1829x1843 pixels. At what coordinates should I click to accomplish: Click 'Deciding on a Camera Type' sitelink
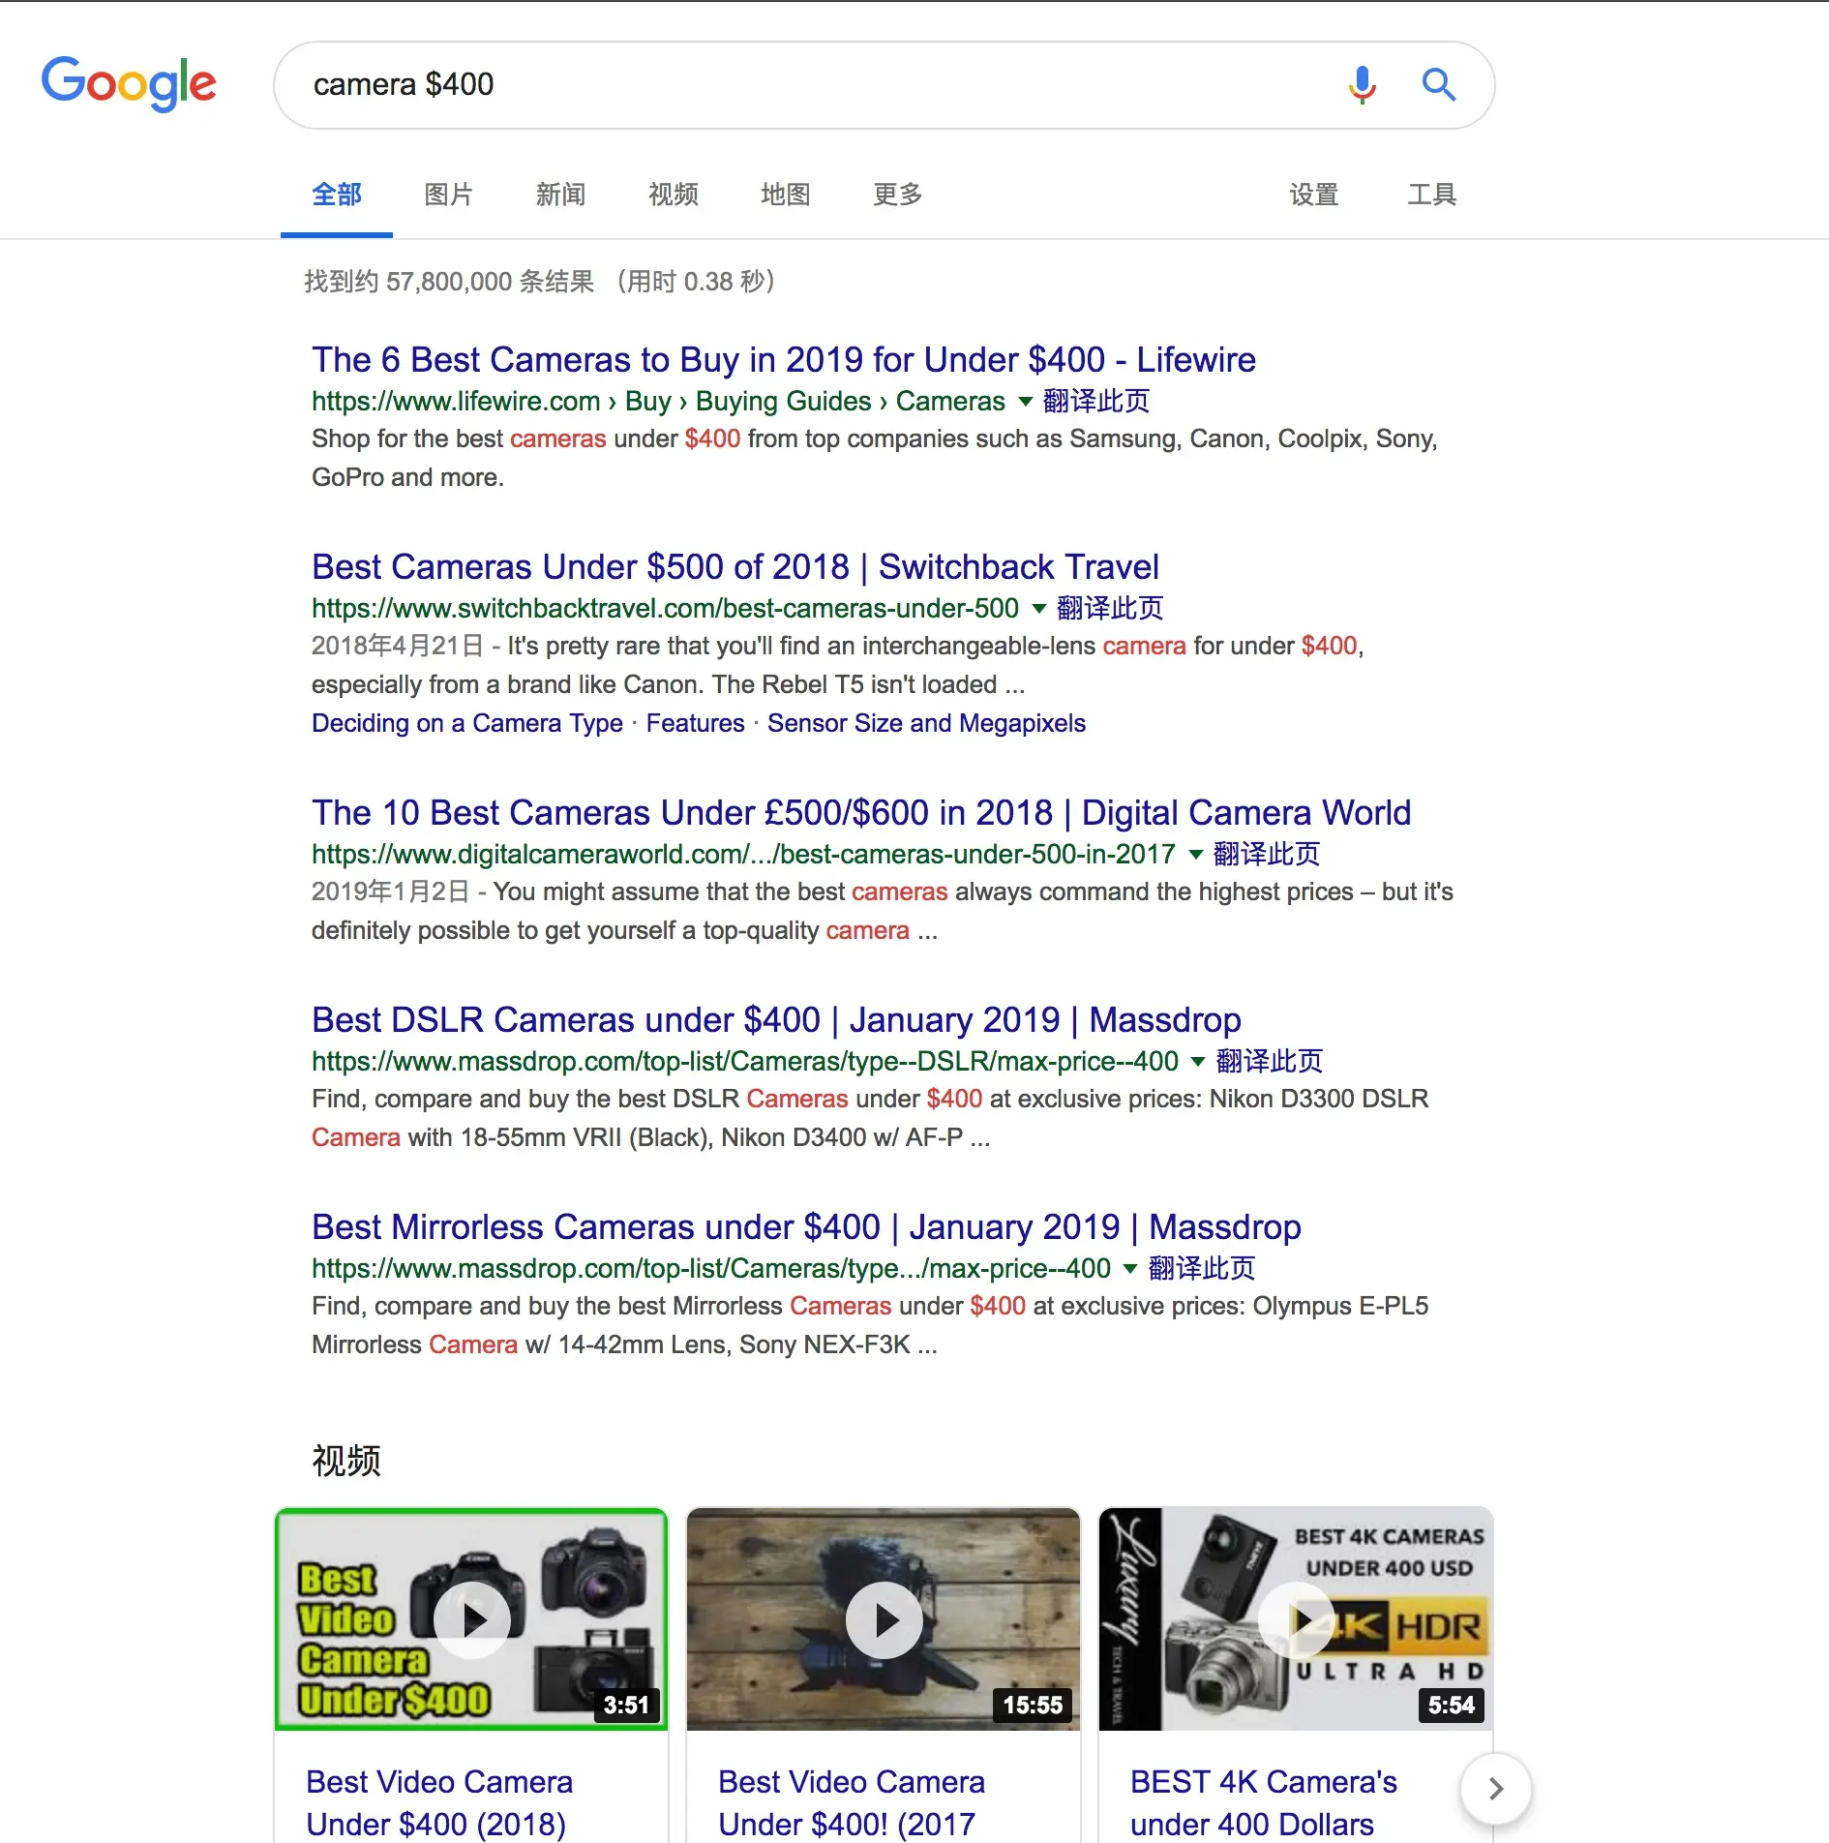(467, 724)
